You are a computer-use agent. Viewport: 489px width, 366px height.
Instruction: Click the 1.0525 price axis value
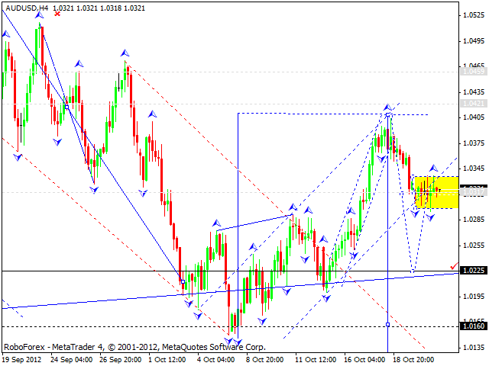pos(474,15)
